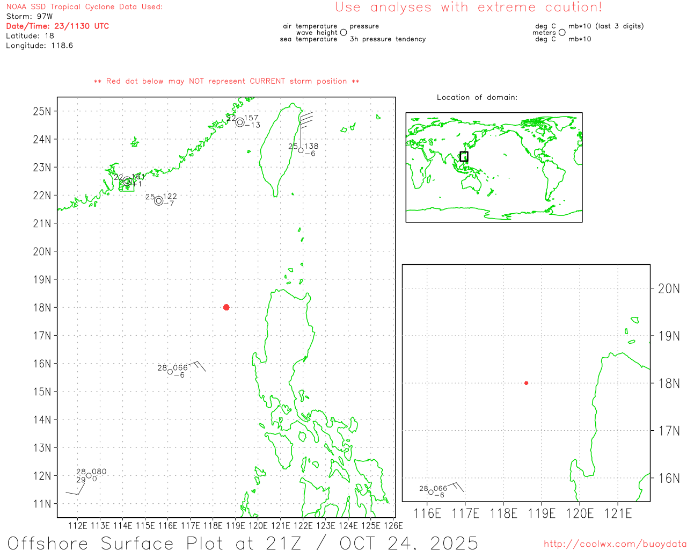
Task: Click the 'Date/Time: 23/1130 UTC' label
Action: [x=57, y=26]
